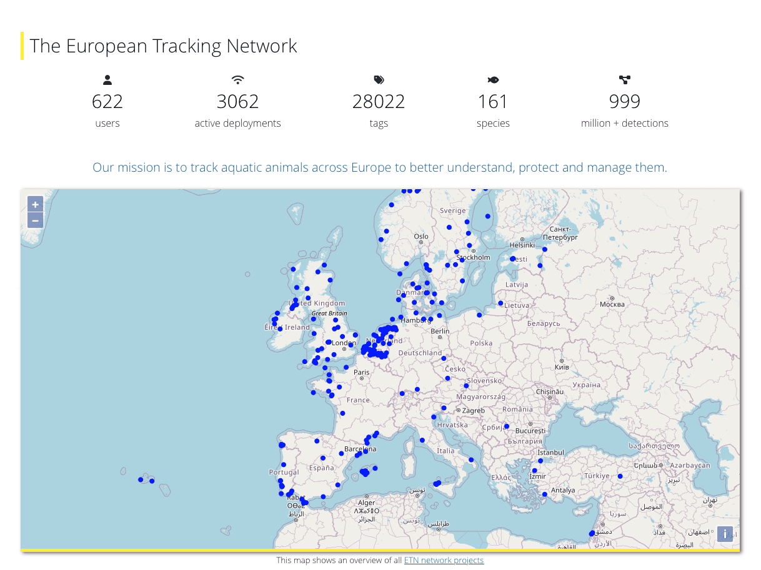Viewport: 761px width, 570px height.
Task: Click the 3062 active deployments statistic
Action: point(237,101)
